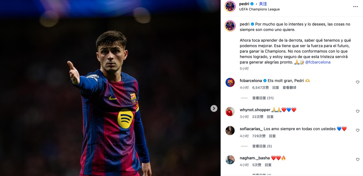Click the fcbarcelona comment avatar

230,82
